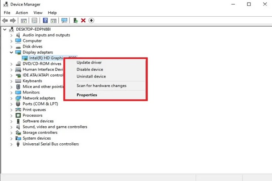Viewport: 272px width, 181px height.
Task: Click the blue Help question mark icon
Action: click(x=45, y=20)
